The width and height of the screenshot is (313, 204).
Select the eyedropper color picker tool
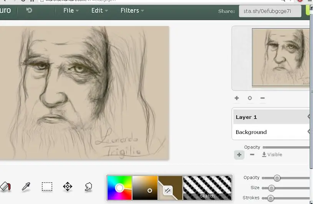[x=26, y=187]
